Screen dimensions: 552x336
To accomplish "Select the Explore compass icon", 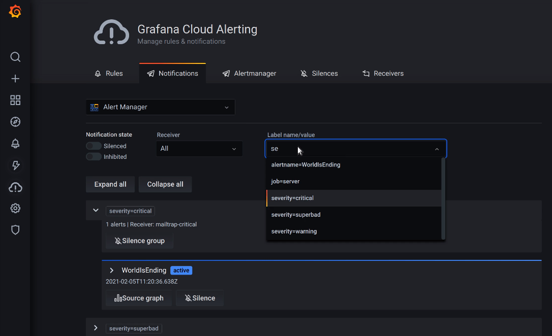I will tap(15, 122).
